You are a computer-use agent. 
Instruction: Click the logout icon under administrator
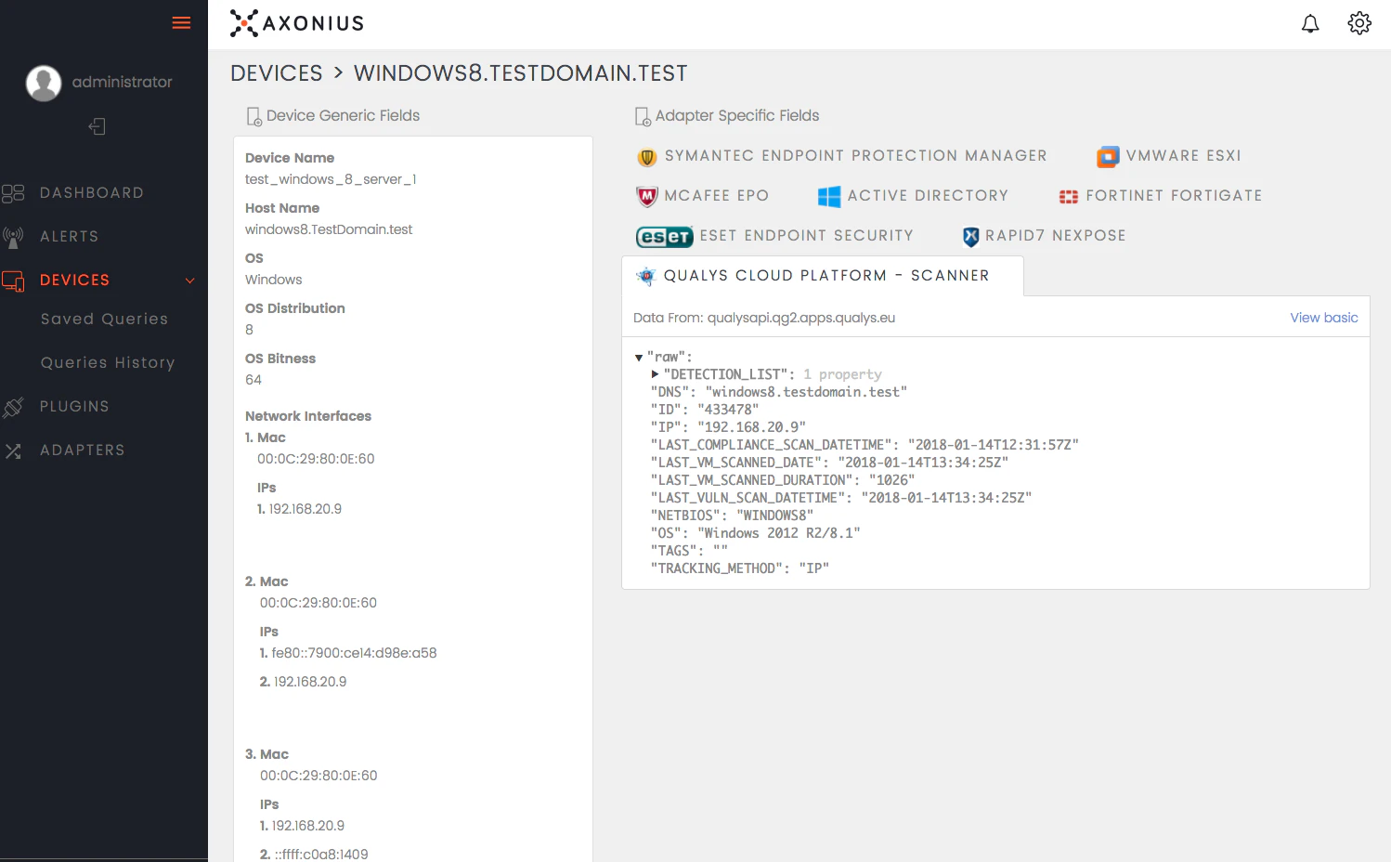pos(97,126)
